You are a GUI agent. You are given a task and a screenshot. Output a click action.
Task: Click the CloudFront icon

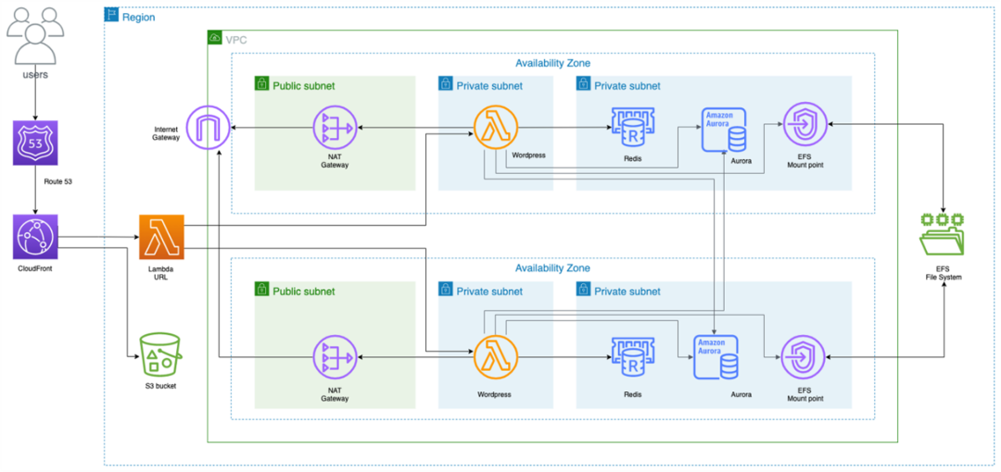[x=35, y=237]
